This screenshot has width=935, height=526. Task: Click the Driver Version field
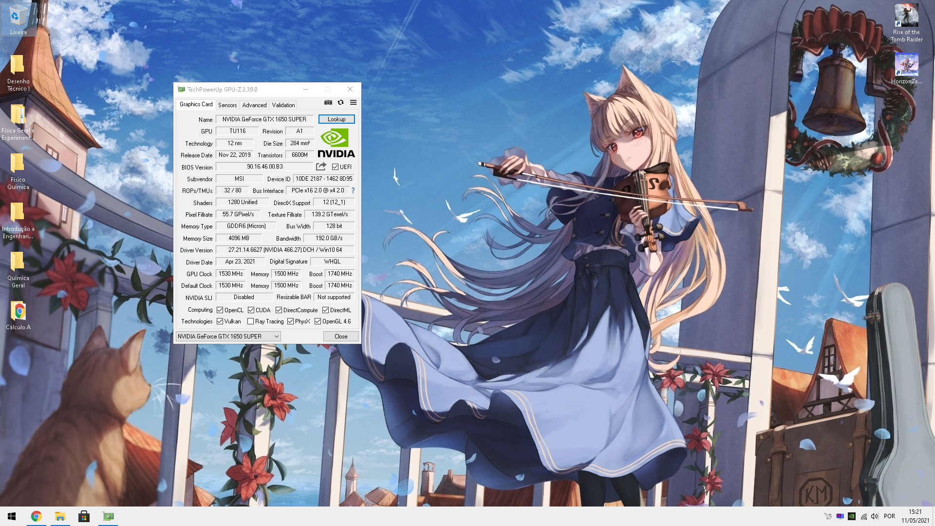click(285, 250)
